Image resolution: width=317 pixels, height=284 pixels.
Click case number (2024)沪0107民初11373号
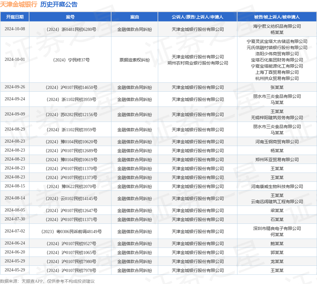72,177
